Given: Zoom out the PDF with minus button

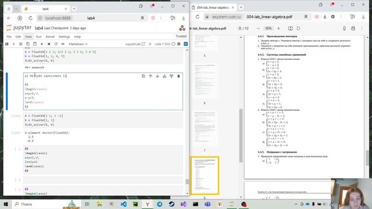Looking at the screenshot, I should click(258, 28).
